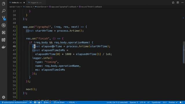Click line number 57 in gutter
Image resolution: width=185 pixels, height=104 pixels.
[x=14, y=89]
